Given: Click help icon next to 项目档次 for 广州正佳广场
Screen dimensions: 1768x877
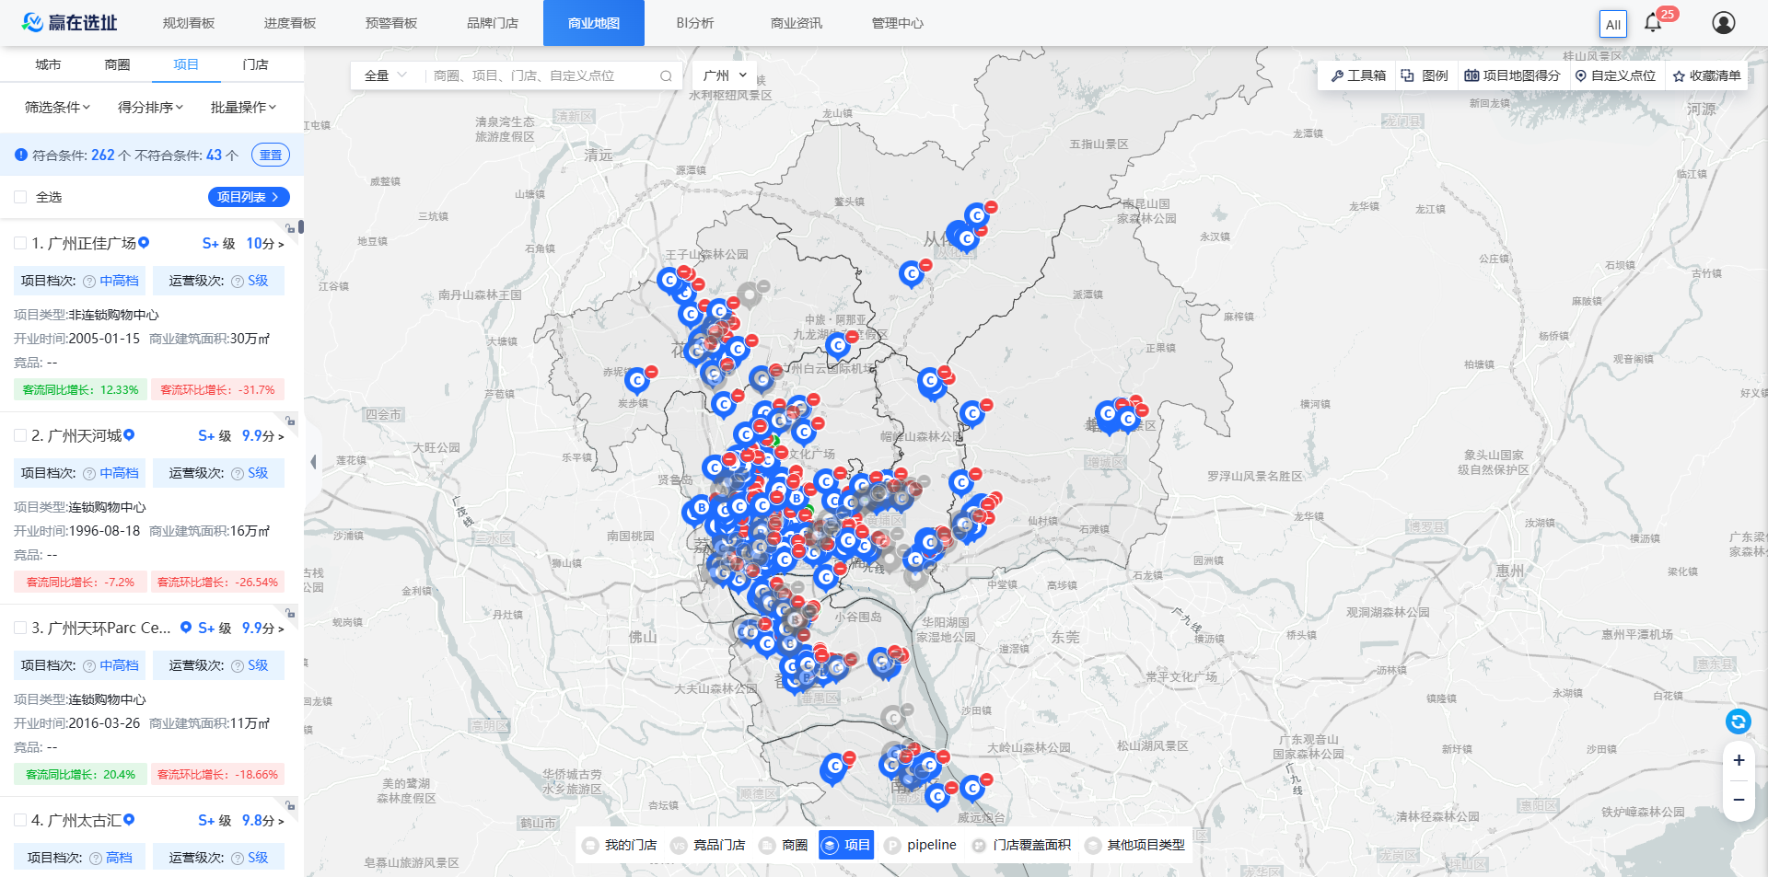Looking at the screenshot, I should tap(89, 282).
